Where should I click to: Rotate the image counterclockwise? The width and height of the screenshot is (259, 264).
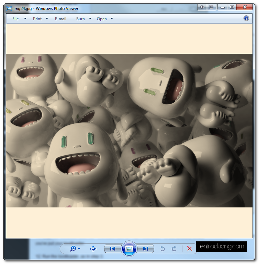[x=162, y=249]
